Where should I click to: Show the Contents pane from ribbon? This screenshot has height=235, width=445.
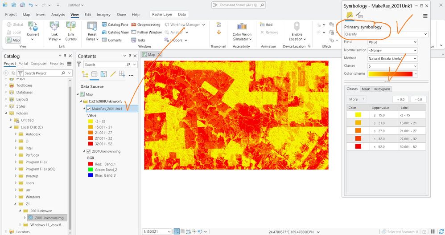(112, 40)
